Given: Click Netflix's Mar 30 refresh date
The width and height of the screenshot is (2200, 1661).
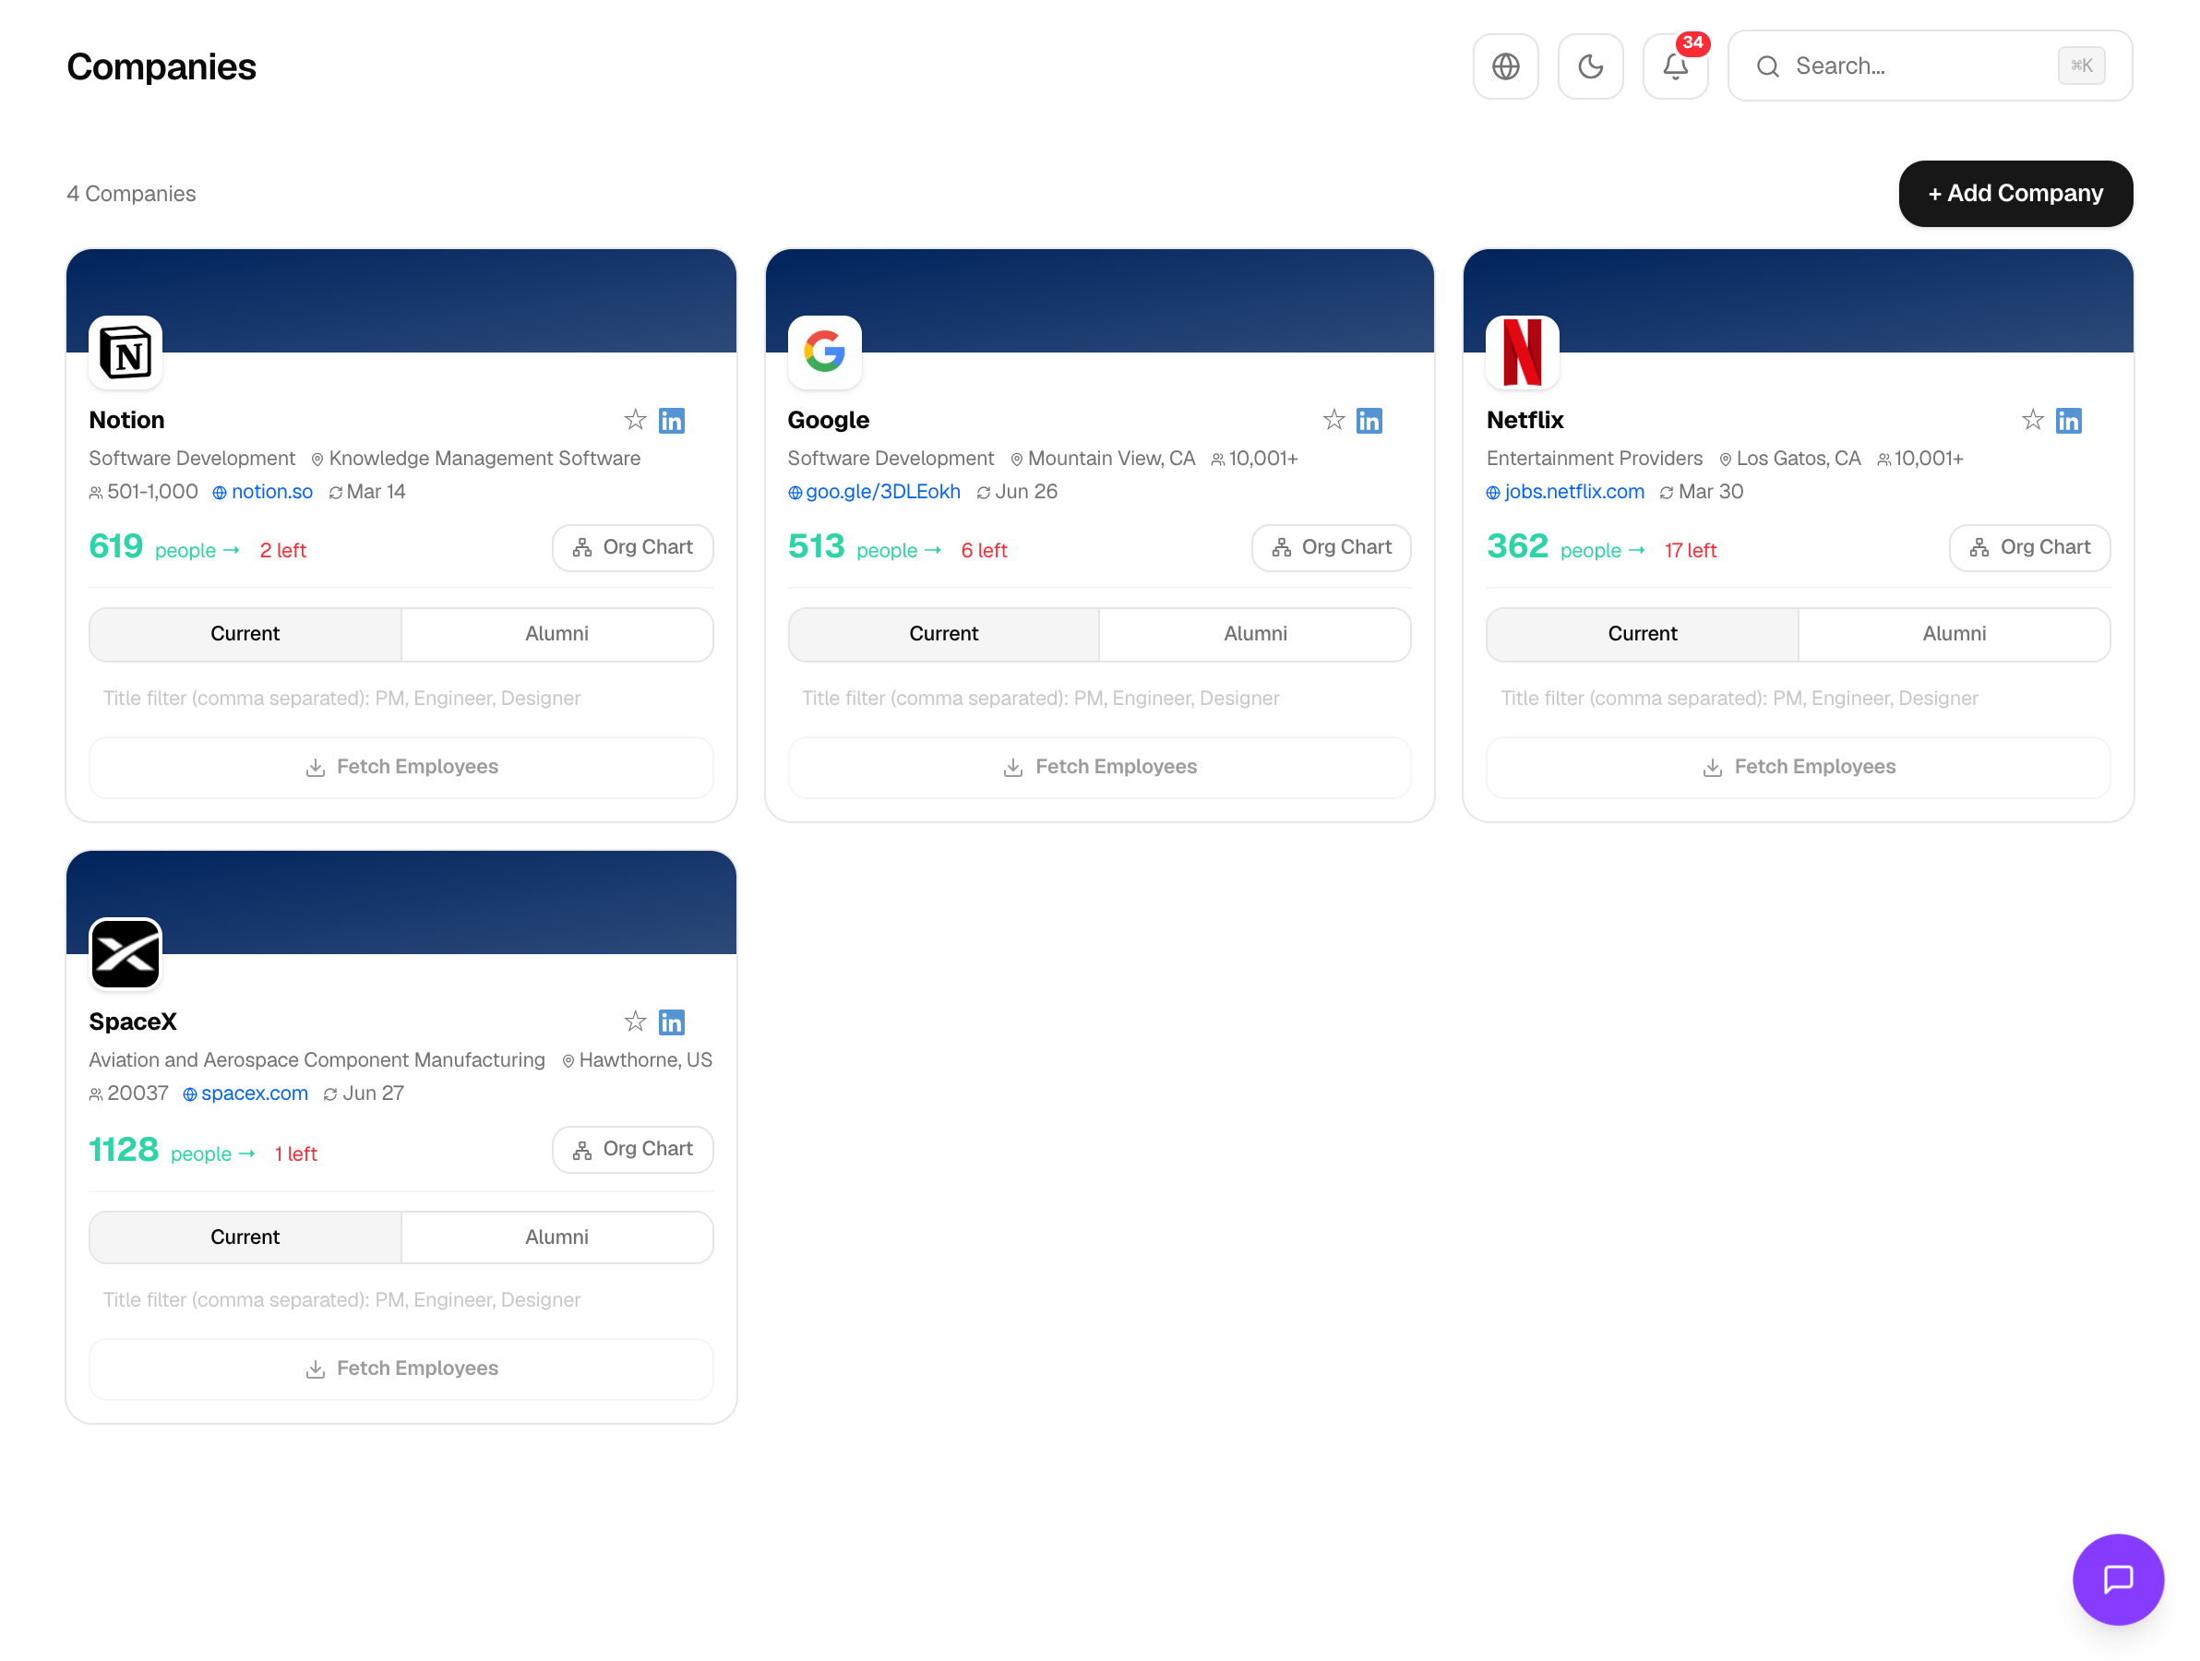Looking at the screenshot, I should (1701, 491).
